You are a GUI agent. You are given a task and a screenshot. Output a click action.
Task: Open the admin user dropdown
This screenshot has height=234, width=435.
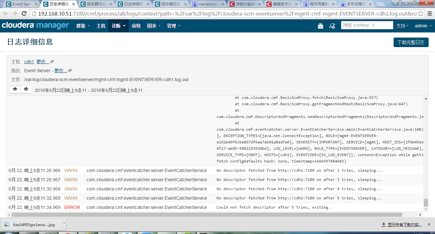pos(423,26)
